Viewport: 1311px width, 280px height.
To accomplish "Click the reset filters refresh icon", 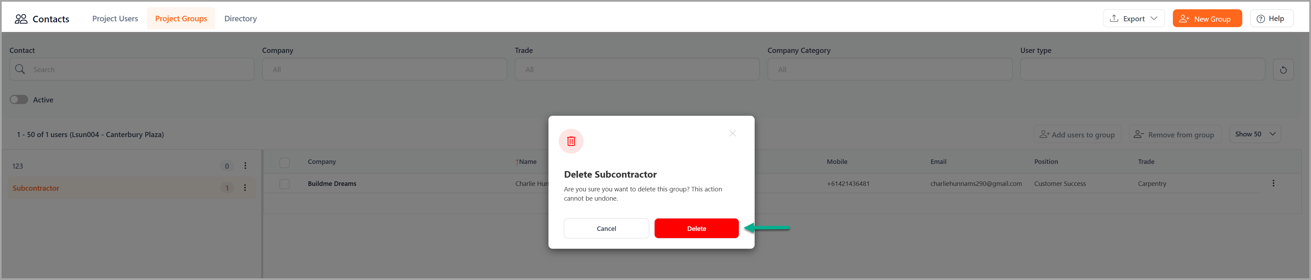I will [x=1282, y=70].
